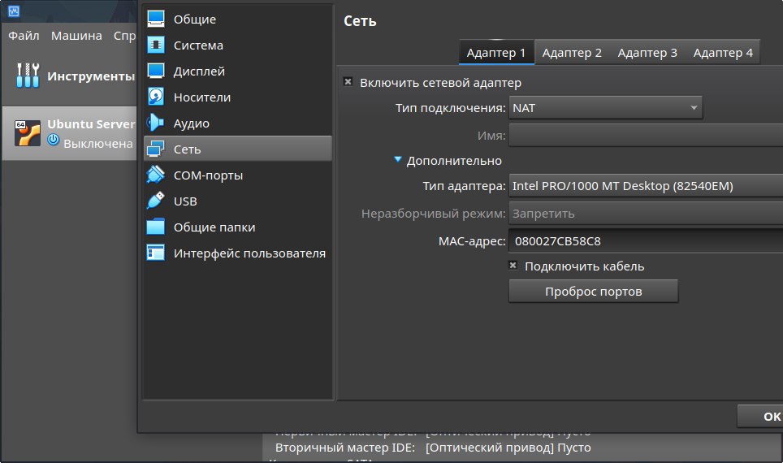Click the COM-порты connector icon
The width and height of the screenshot is (783, 463).
coord(155,175)
